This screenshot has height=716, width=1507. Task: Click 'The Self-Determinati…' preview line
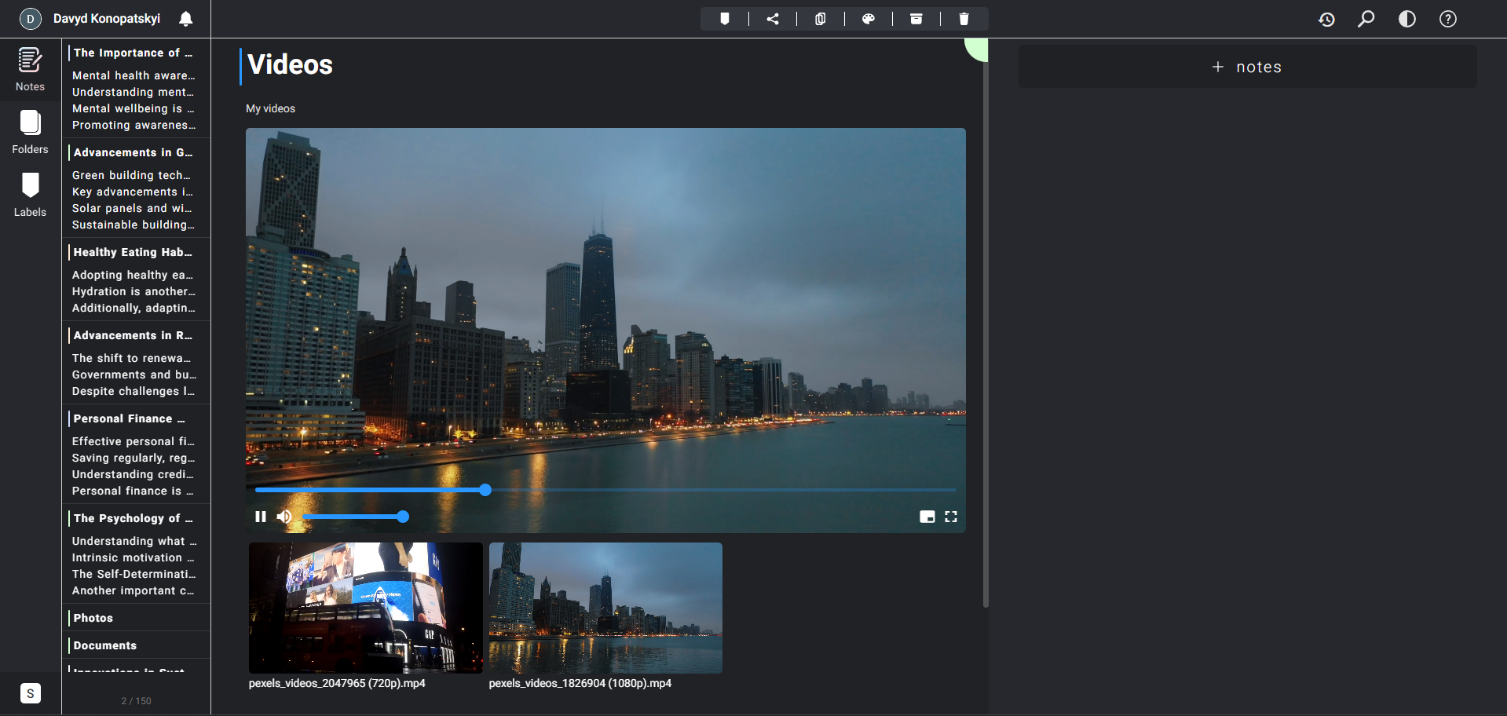tap(134, 574)
